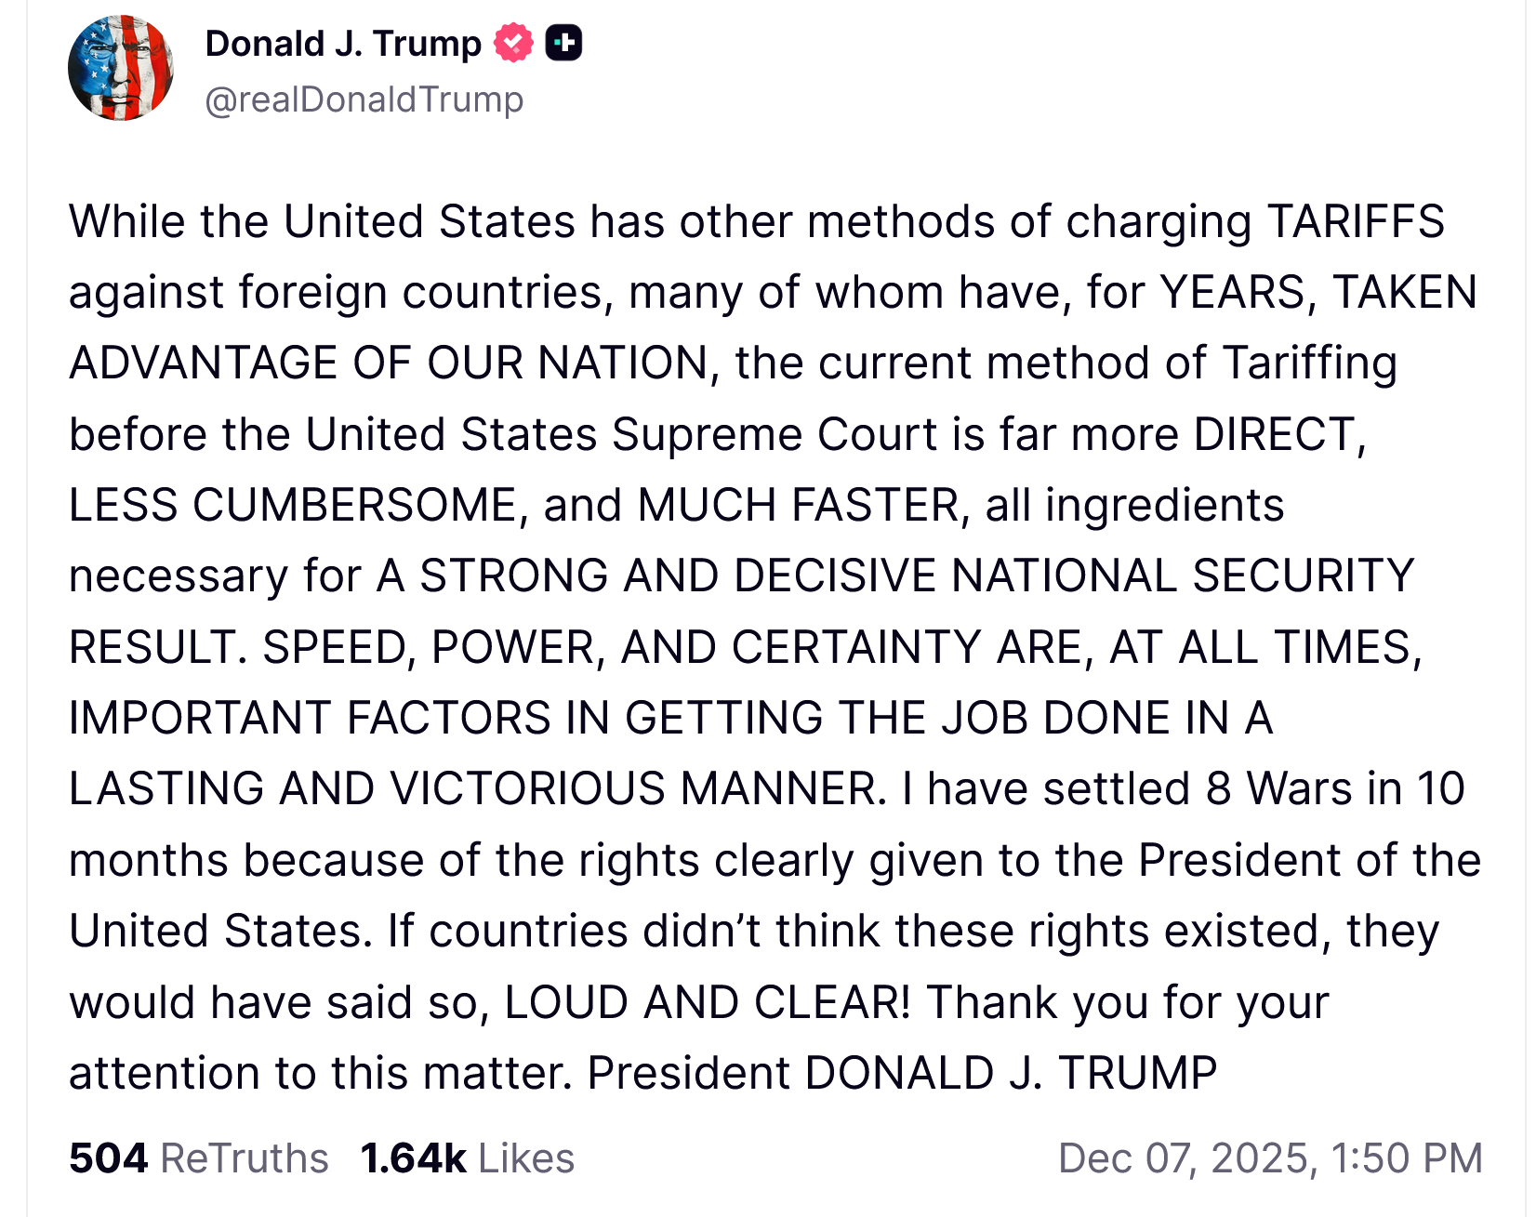Click the phrase LOUD AND CLEAR!
This screenshot has width=1536, height=1217.
click(708, 1002)
